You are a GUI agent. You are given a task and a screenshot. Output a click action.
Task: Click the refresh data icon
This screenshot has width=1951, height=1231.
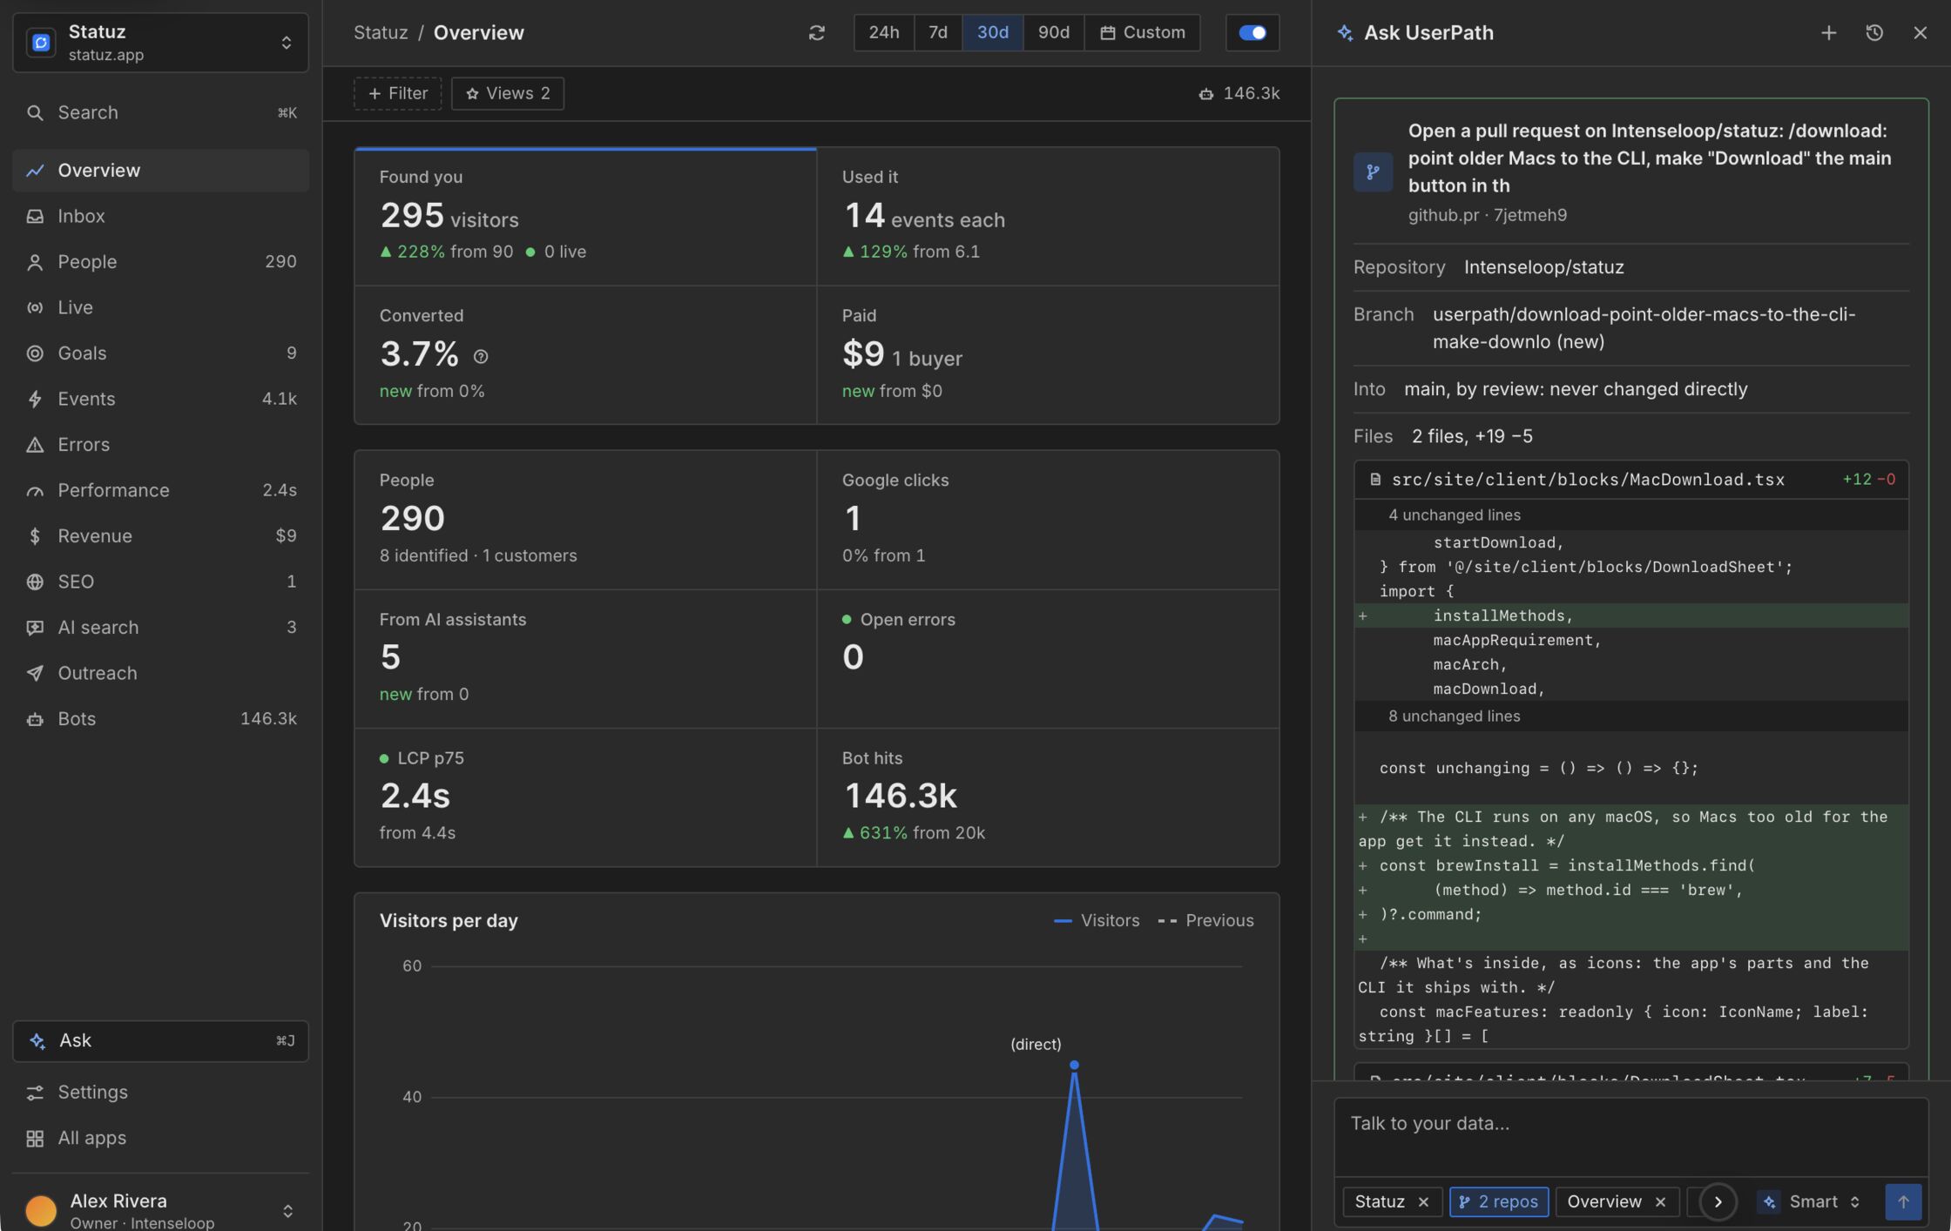[x=816, y=33]
